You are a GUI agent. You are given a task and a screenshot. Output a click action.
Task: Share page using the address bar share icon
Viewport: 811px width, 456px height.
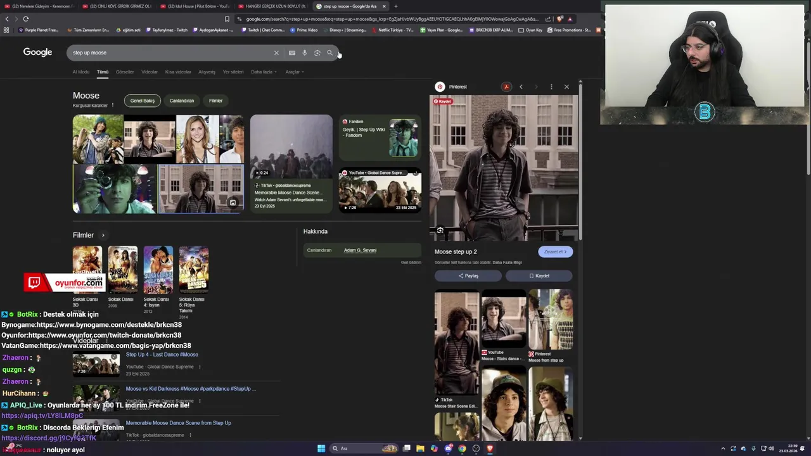pos(548,19)
